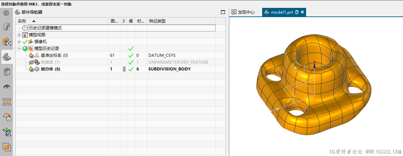Click UNPARAMETERIZED_FEATURE cell
The image size is (403, 156).
coord(178,62)
